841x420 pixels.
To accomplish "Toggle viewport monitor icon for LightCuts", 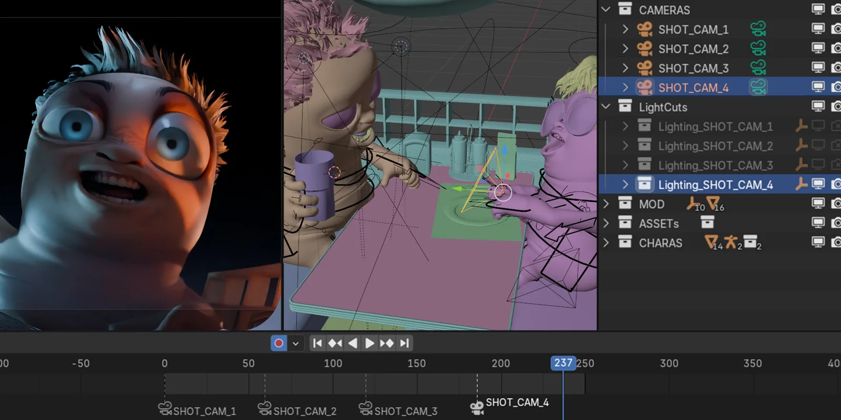I will (818, 106).
